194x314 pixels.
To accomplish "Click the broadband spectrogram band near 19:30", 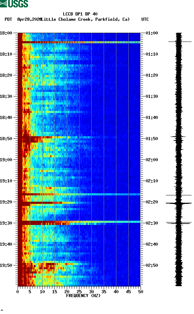I will tap(79, 222).
